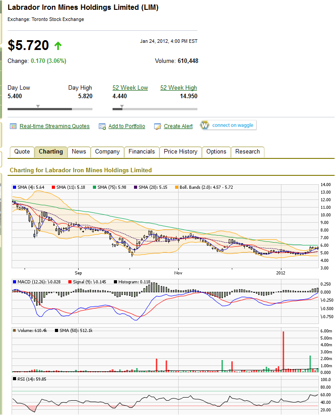The width and height of the screenshot is (335, 415).
Task: Switch to the Options tab
Action: pos(216,152)
